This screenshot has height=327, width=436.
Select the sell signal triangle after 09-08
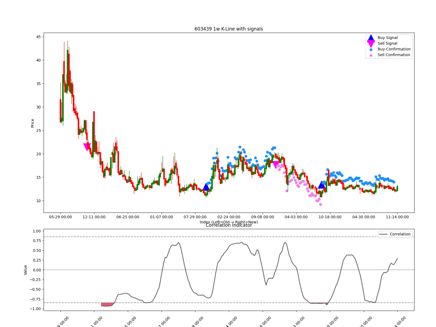[276, 165]
